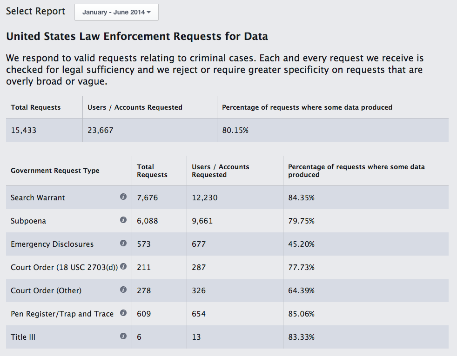Viewport: 457px width, 356px height.
Task: Click the Title III info icon
Action: pos(123,336)
